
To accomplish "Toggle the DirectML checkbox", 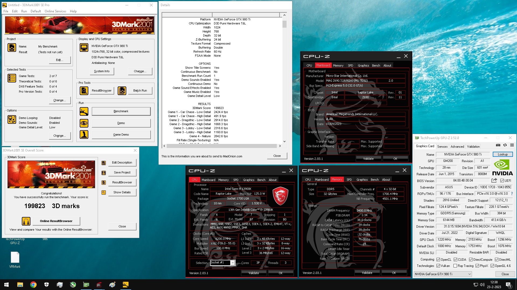I will tap(497, 260).
